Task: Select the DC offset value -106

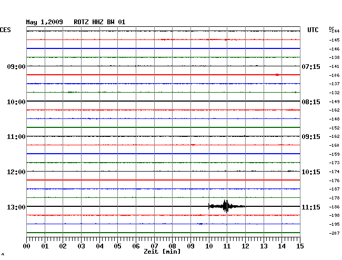Action: pyautogui.click(x=334, y=75)
